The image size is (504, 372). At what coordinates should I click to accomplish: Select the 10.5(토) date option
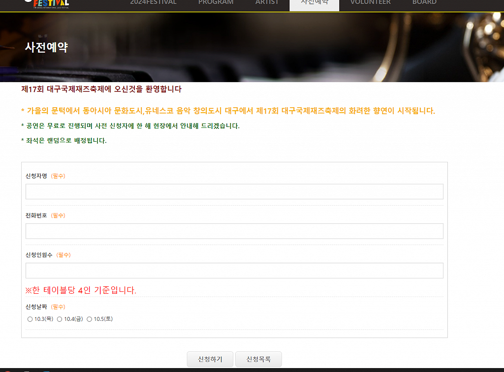pyautogui.click(x=90, y=319)
